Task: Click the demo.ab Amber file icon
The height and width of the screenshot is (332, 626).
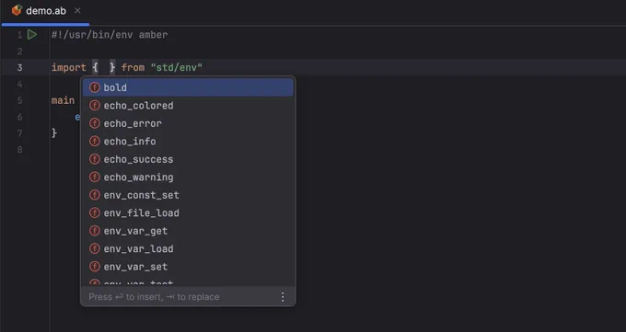Action: [x=17, y=10]
